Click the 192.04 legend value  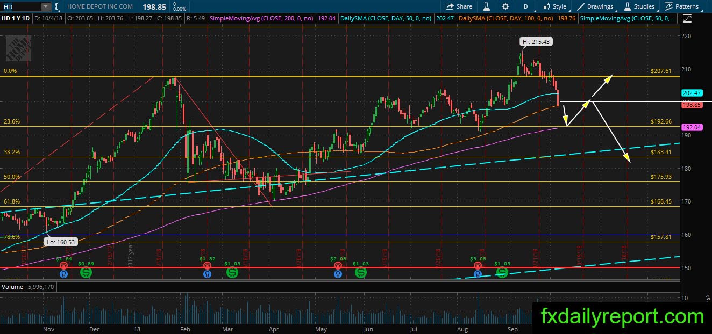click(327, 18)
